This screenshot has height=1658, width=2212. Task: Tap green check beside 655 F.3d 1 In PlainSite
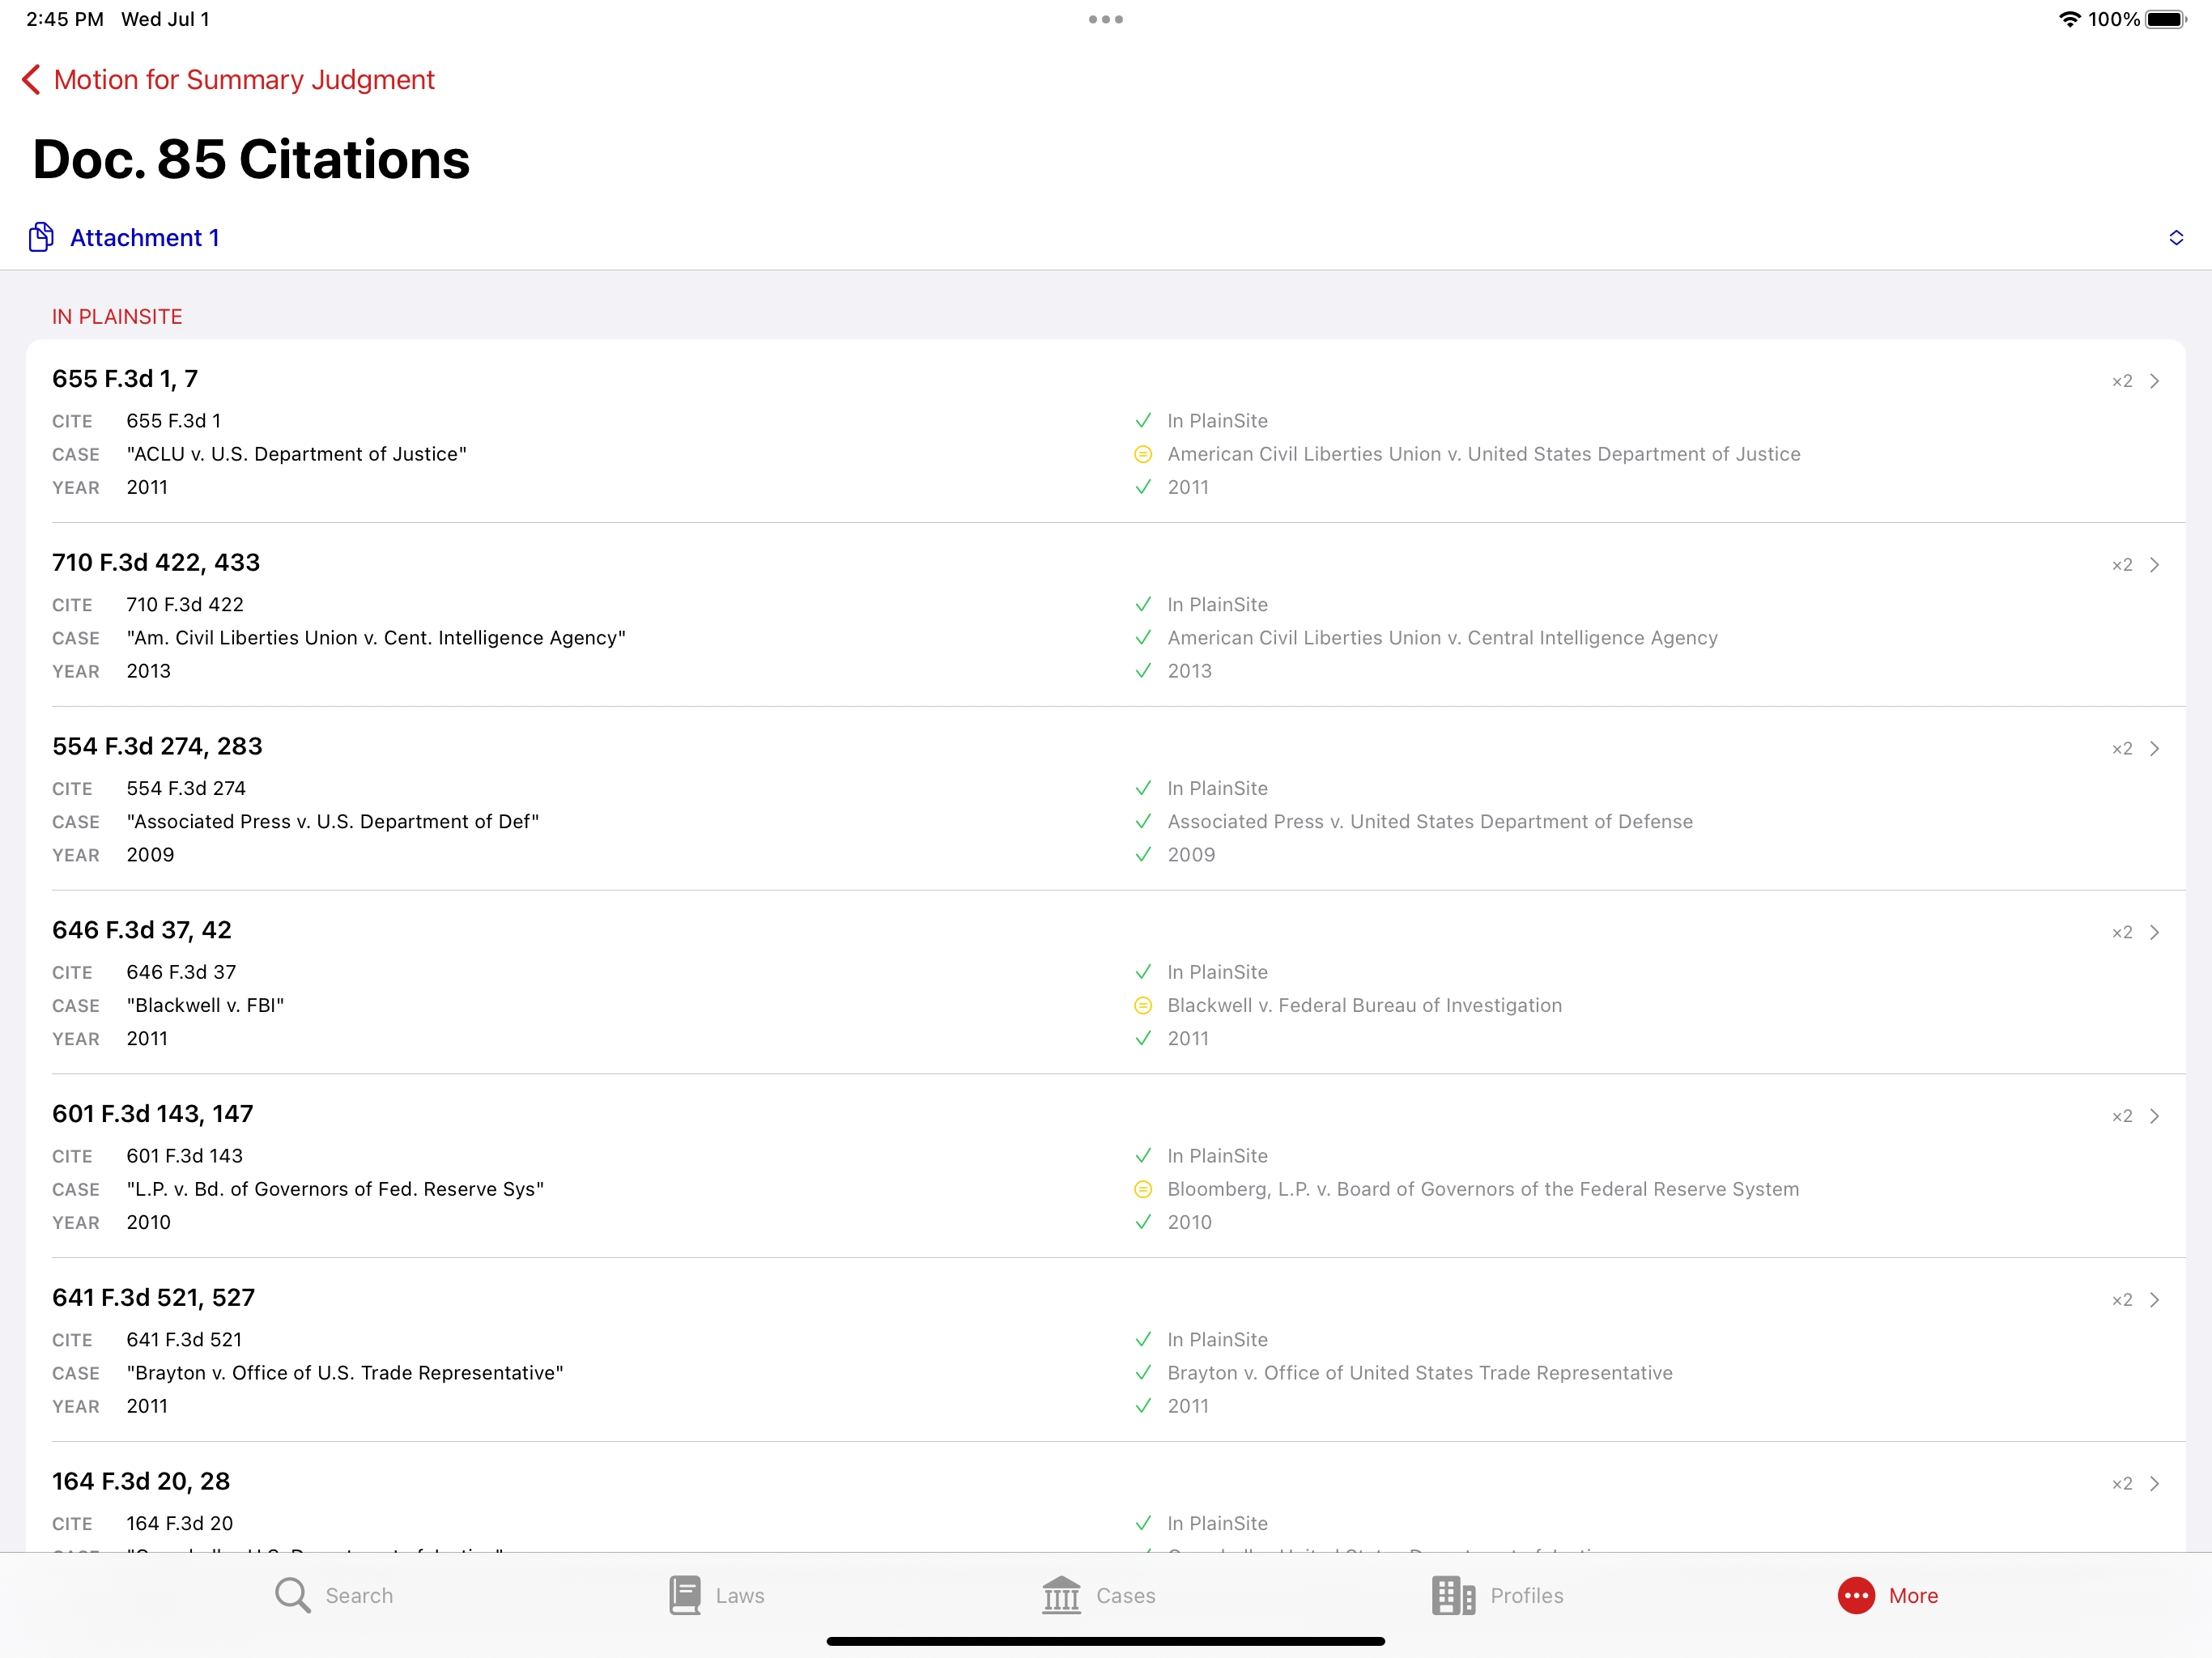[1143, 421]
